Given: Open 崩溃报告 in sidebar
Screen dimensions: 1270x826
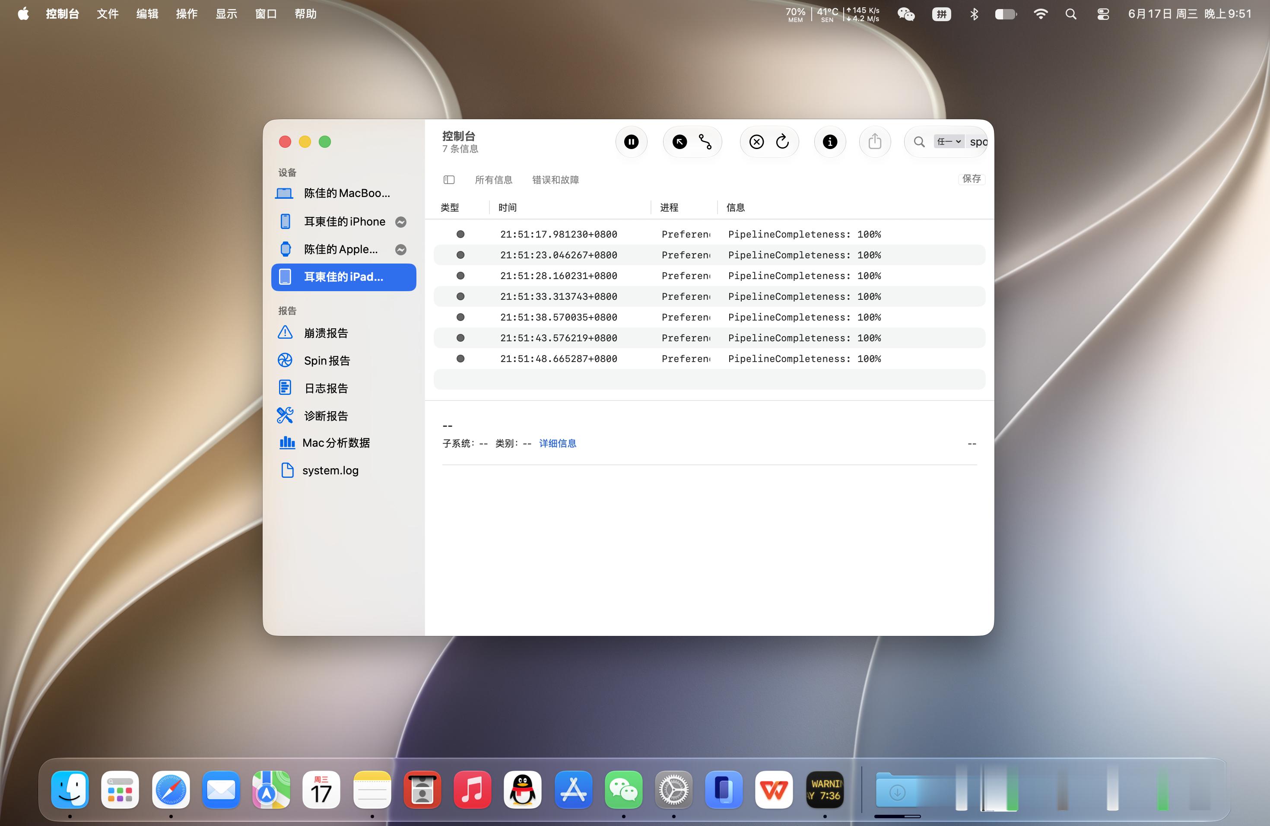Looking at the screenshot, I should (344, 333).
